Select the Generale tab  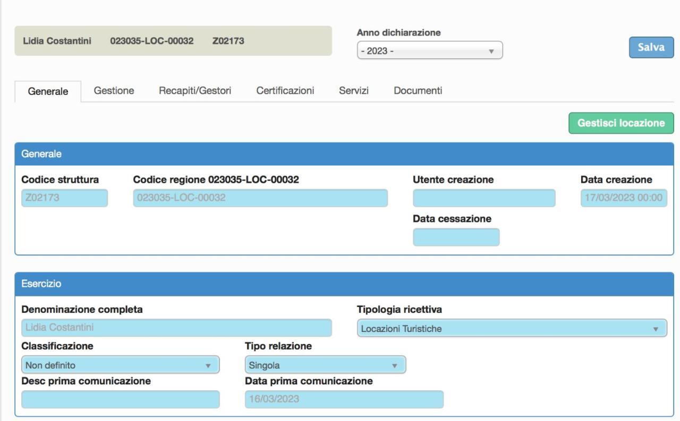pos(48,91)
